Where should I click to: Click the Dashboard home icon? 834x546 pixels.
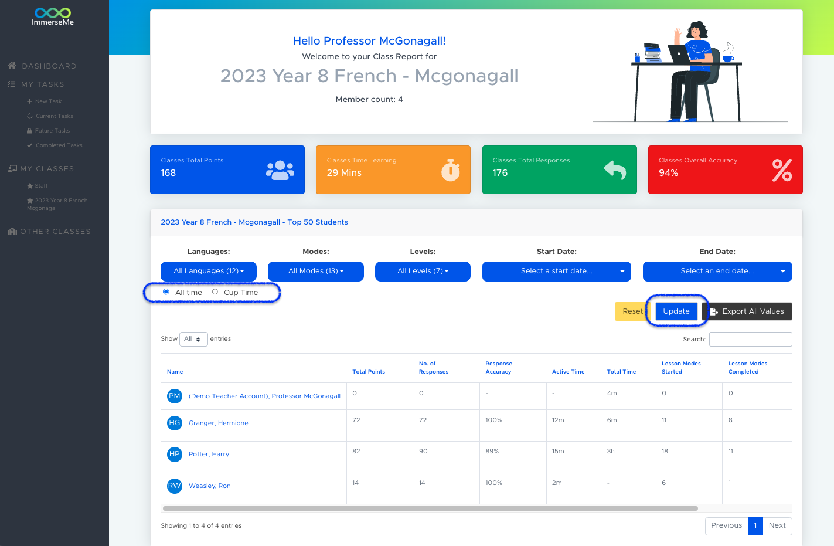click(12, 66)
